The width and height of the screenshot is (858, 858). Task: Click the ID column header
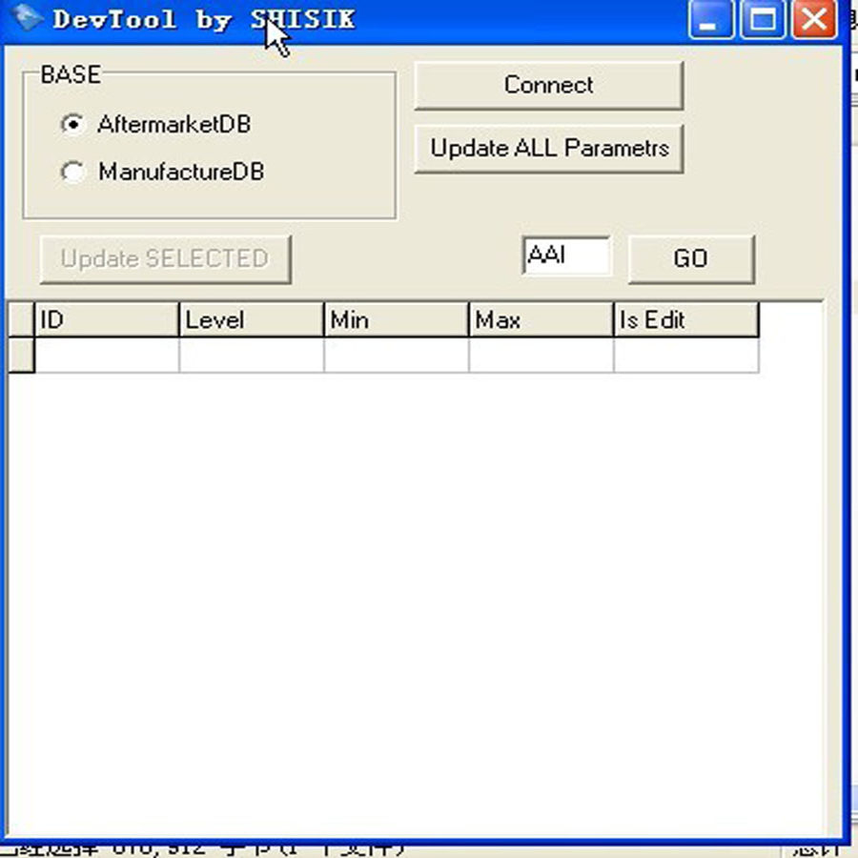106,320
